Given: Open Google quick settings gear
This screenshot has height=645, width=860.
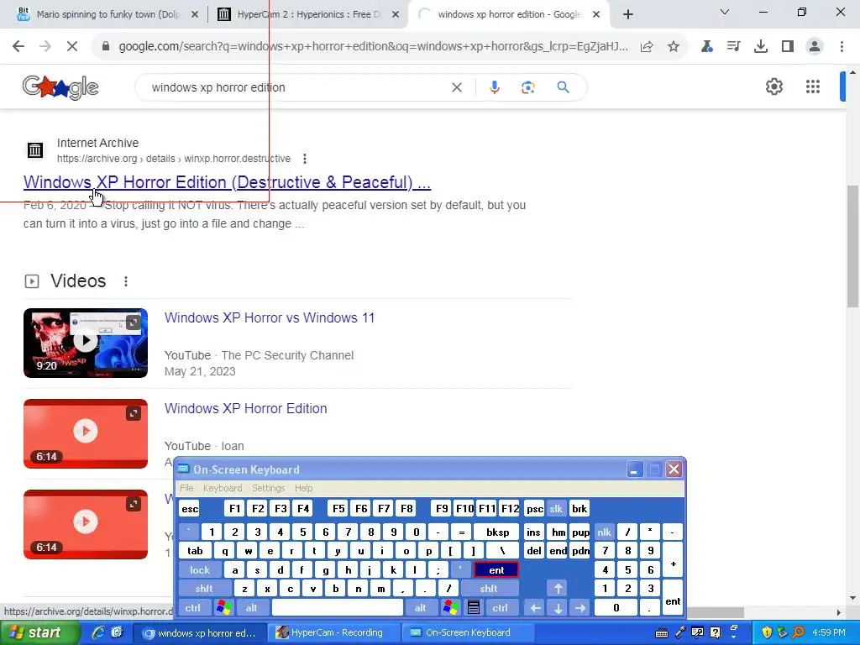Looking at the screenshot, I should 773,87.
